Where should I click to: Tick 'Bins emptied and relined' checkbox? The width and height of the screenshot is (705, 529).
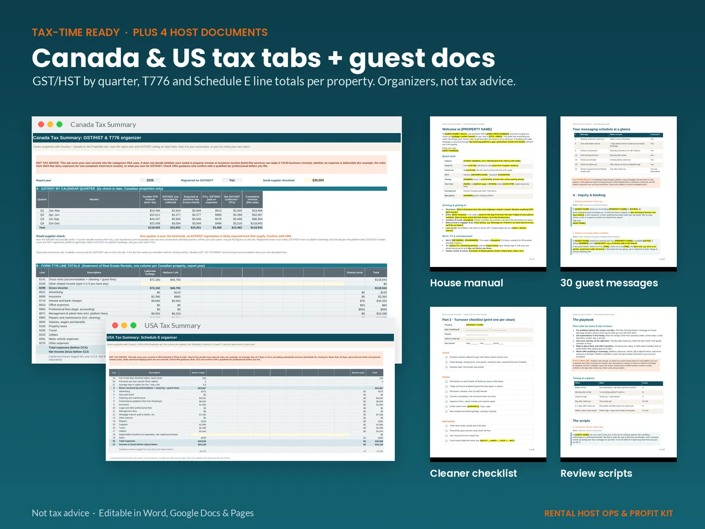click(x=447, y=412)
